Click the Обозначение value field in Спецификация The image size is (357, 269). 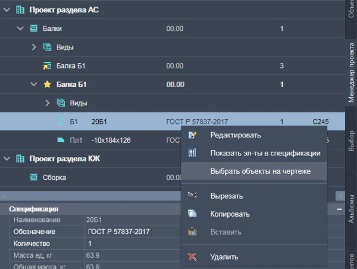point(131,232)
